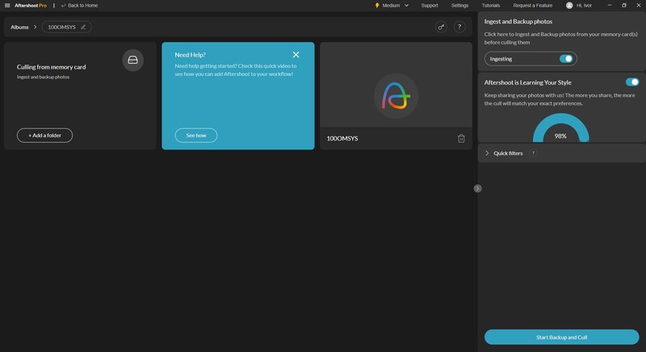
Task: Click Start Backup and Cull button
Action: tap(561, 337)
